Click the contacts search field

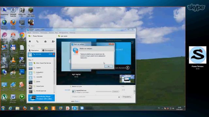click(x=41, y=46)
